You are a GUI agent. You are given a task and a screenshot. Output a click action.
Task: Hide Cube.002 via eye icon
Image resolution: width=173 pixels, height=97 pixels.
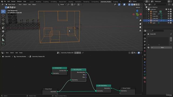point(168,18)
